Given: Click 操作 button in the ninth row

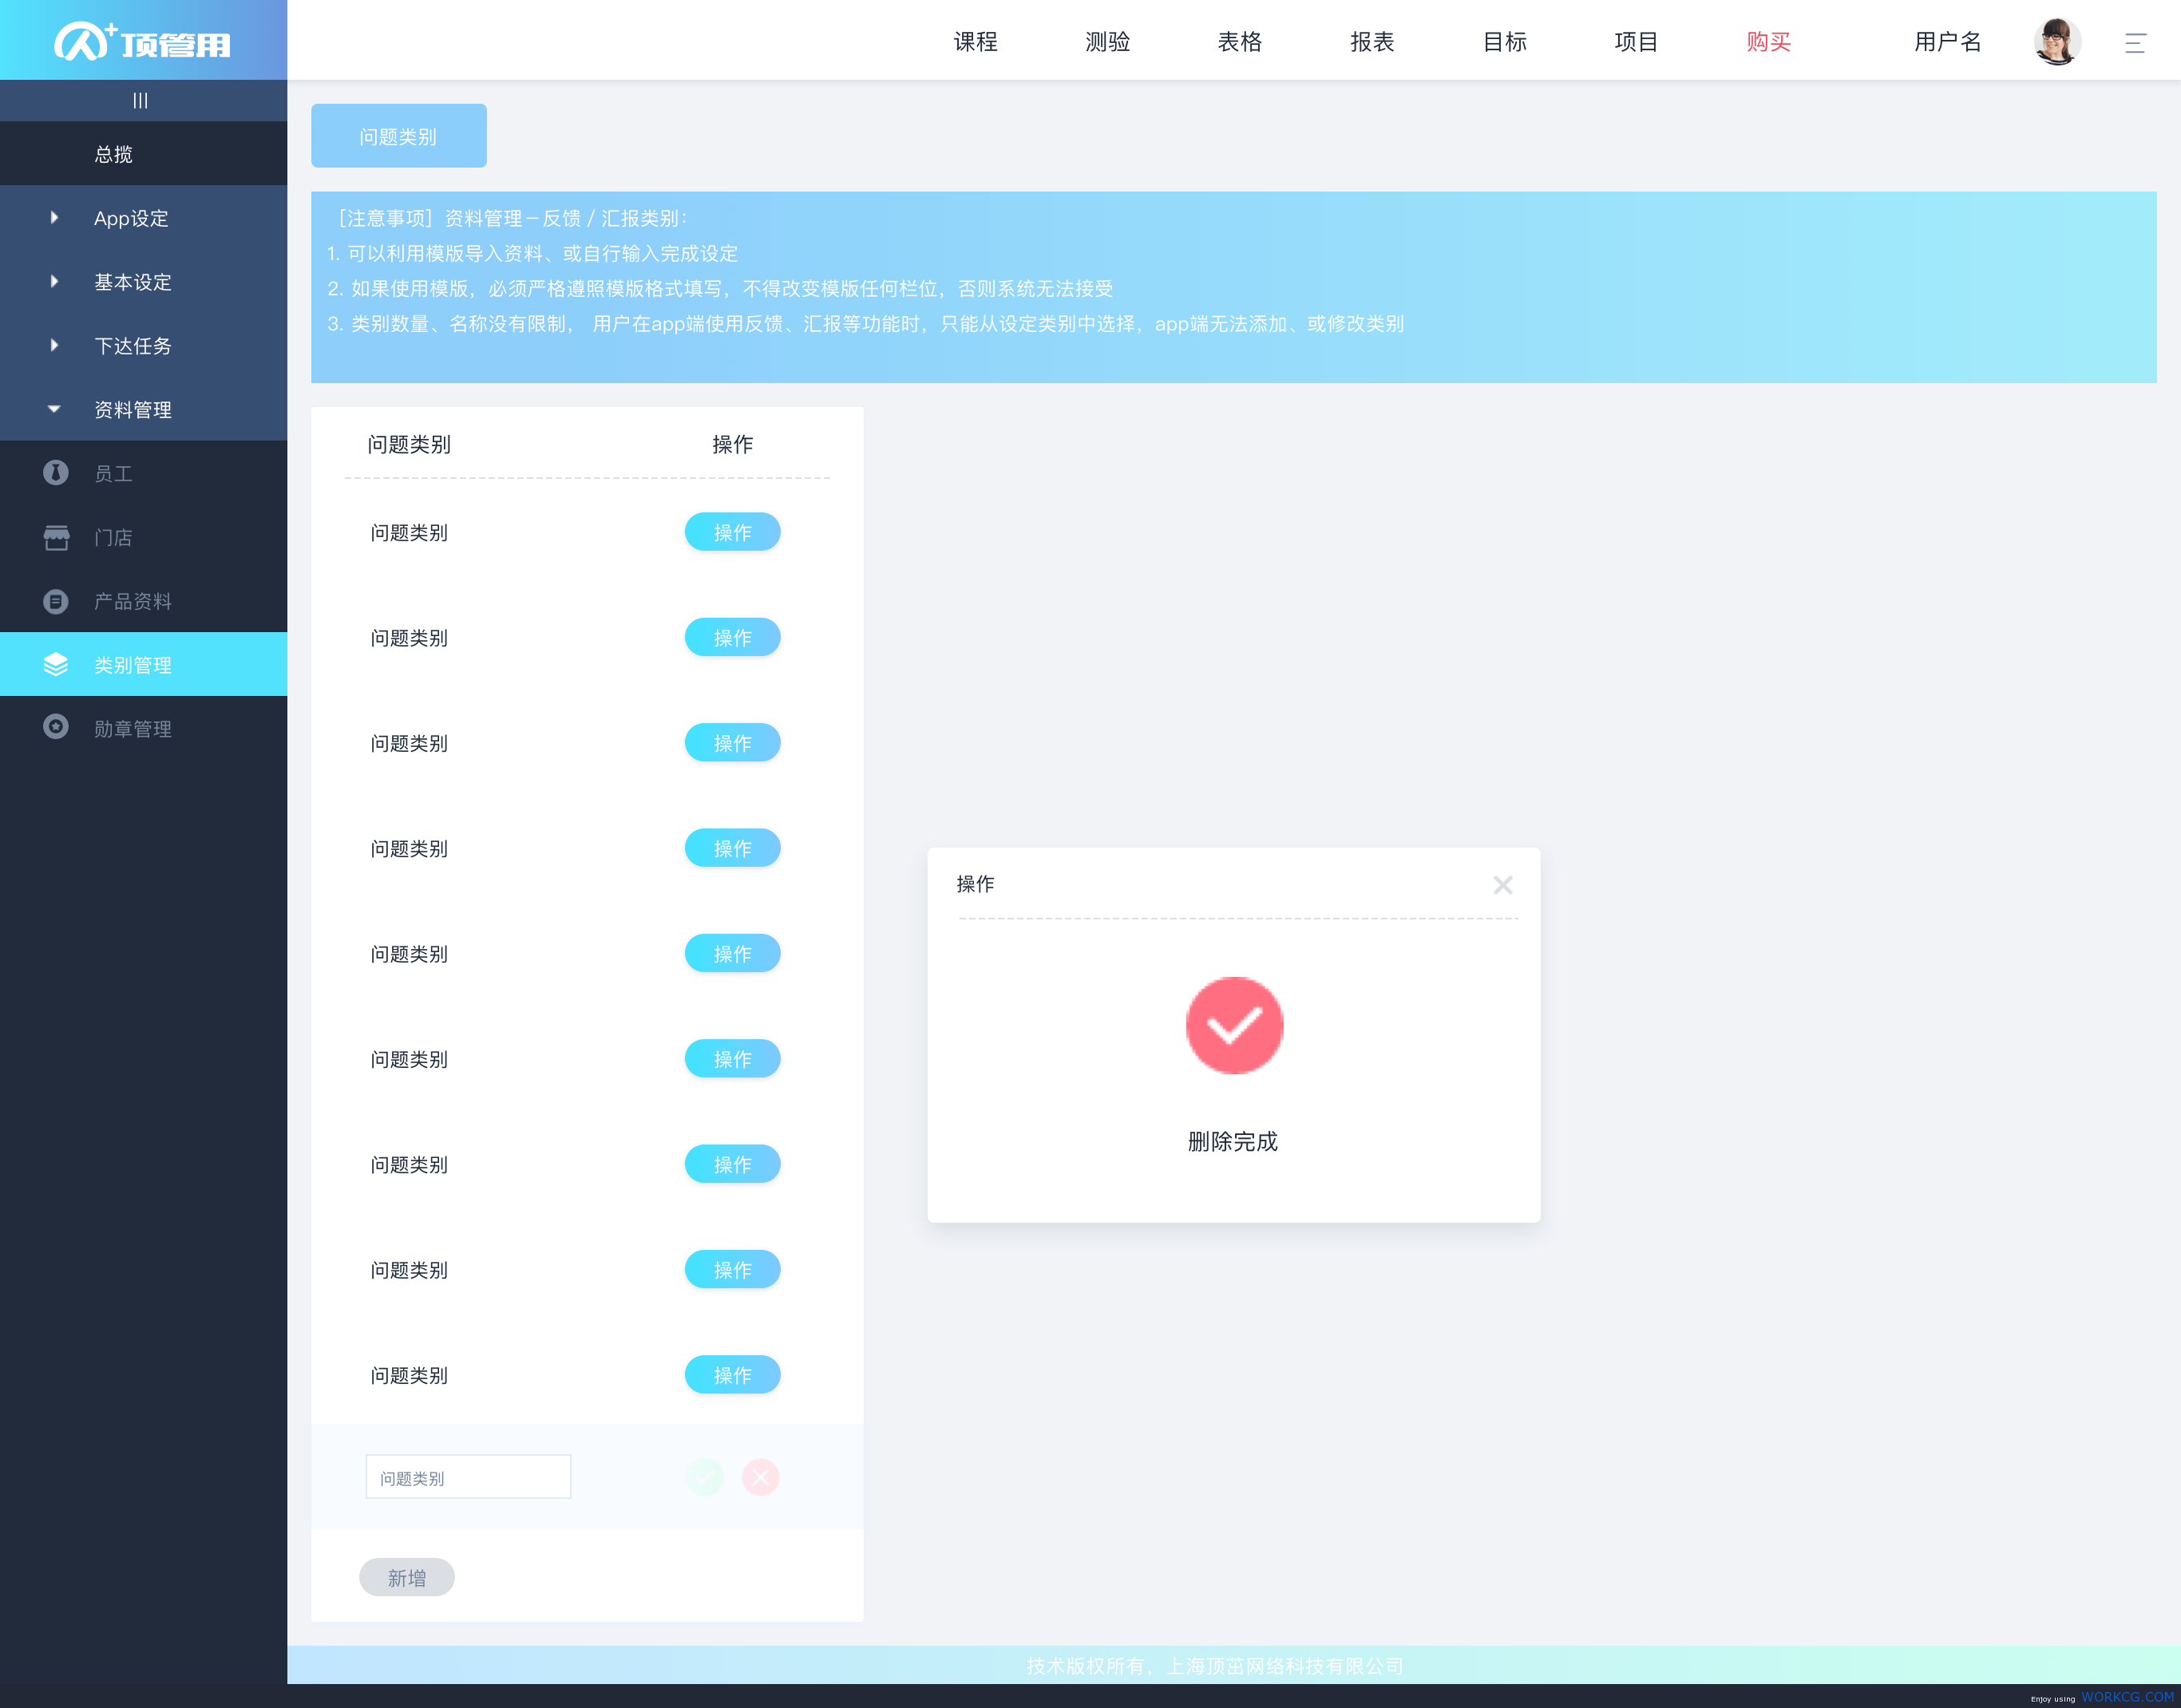Looking at the screenshot, I should (732, 1375).
